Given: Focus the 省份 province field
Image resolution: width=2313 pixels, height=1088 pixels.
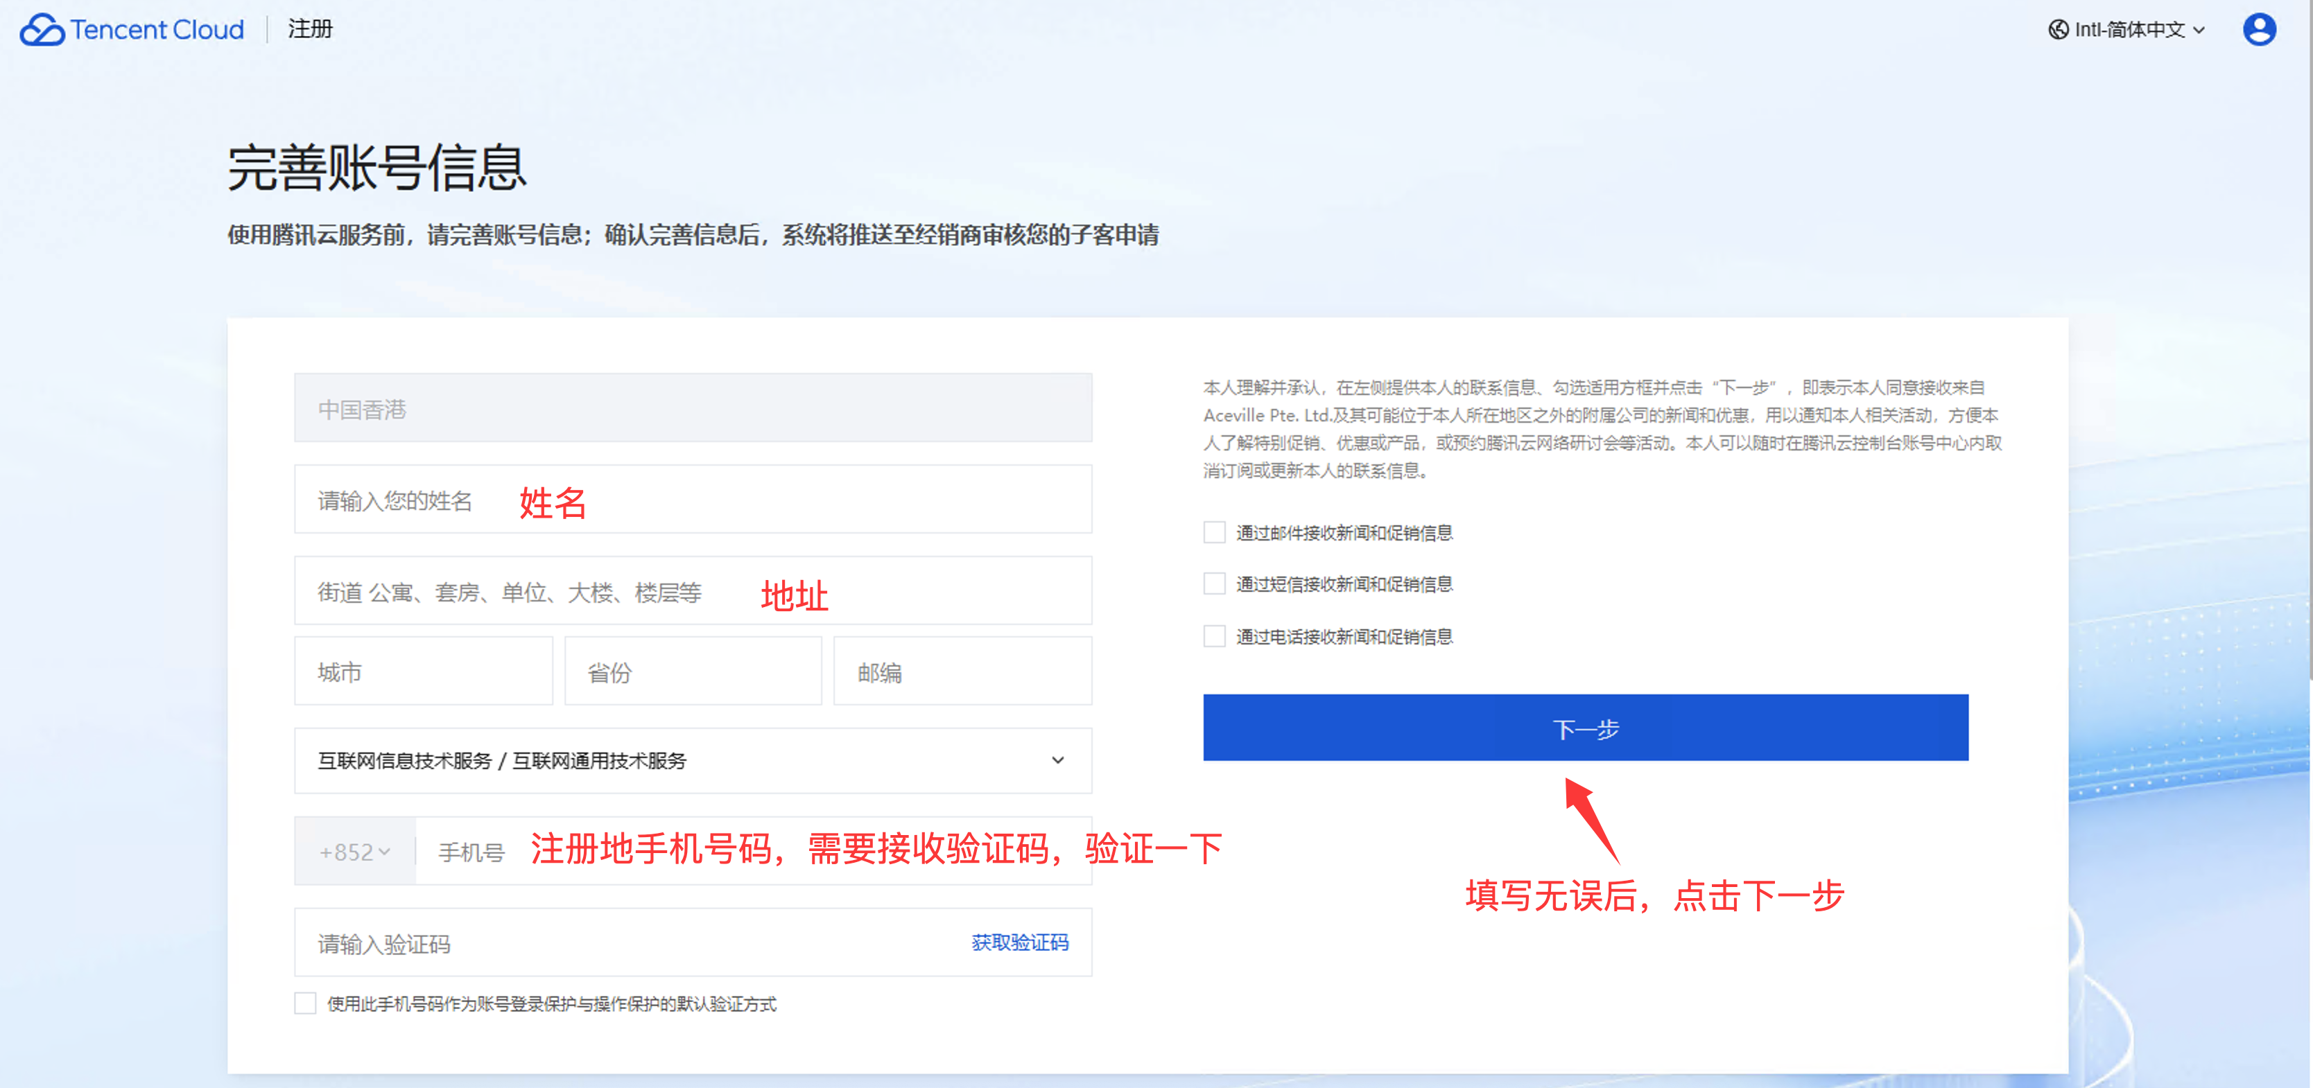Looking at the screenshot, I should [x=692, y=672].
